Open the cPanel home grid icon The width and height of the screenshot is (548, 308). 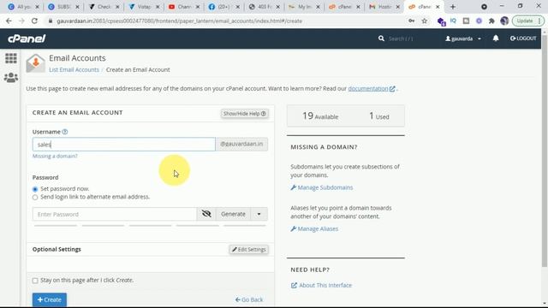[x=11, y=58]
